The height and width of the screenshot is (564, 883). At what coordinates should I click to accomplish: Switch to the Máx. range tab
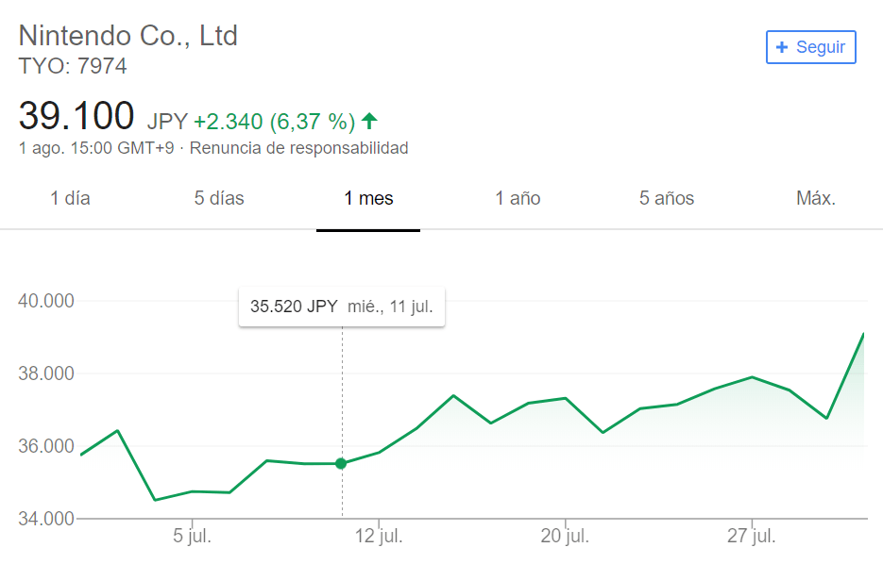815,198
